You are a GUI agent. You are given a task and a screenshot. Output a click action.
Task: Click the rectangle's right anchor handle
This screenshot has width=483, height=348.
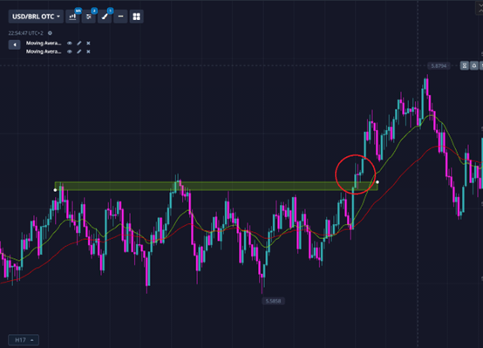tap(378, 182)
